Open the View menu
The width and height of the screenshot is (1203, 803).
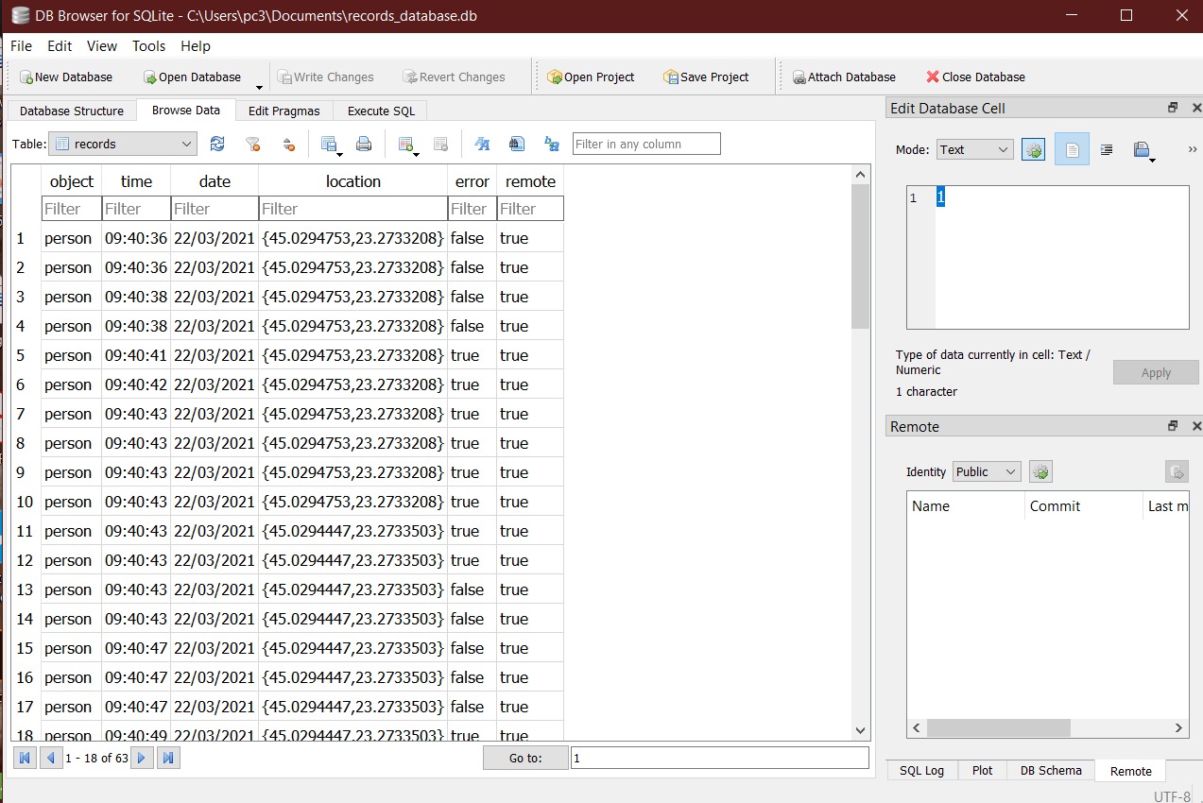[x=102, y=46]
